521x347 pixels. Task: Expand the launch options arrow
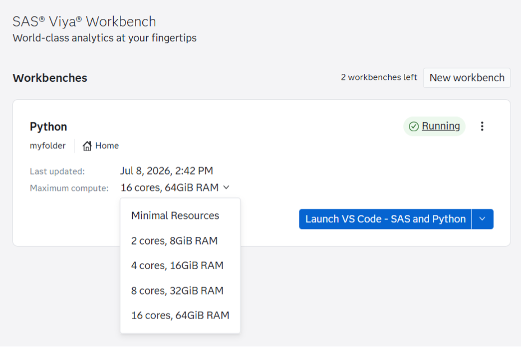[x=483, y=219]
